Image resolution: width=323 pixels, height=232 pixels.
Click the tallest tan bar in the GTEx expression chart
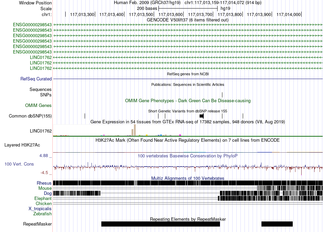point(135,130)
